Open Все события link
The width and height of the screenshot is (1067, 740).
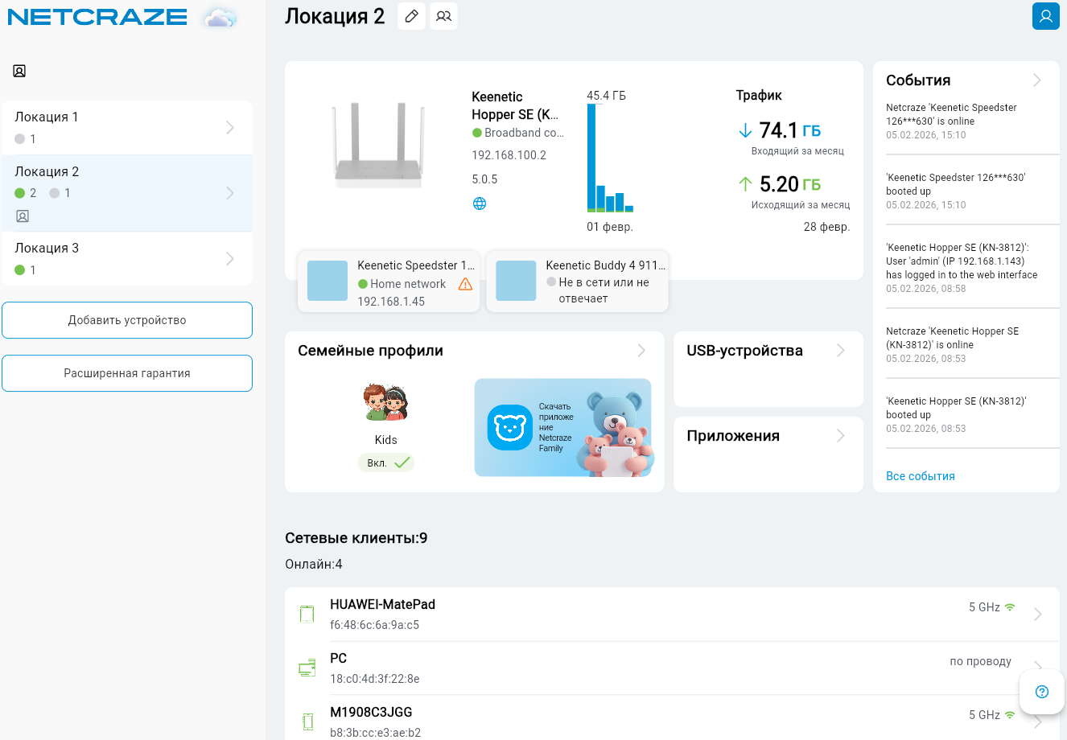click(920, 475)
